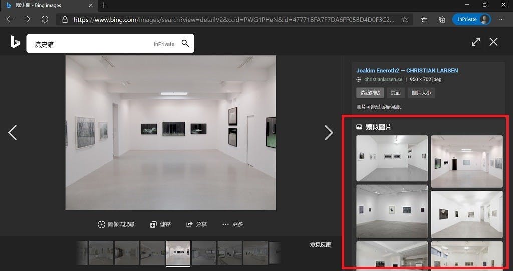Screen dimensions: 513x271
Task: Click the globe icon beside christianlarsen.se
Action: tap(359, 79)
